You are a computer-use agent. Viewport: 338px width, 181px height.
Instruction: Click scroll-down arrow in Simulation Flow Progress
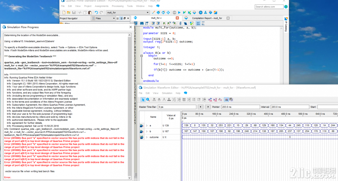[129, 178]
